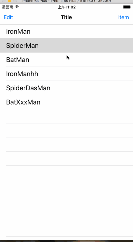Click the time 上午11:02 in status bar
Image resolution: width=133 pixels, height=242 pixels.
coord(67,7)
